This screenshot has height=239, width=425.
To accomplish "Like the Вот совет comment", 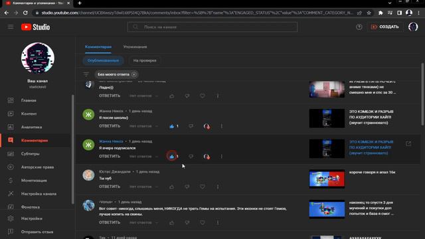I will click(172, 223).
